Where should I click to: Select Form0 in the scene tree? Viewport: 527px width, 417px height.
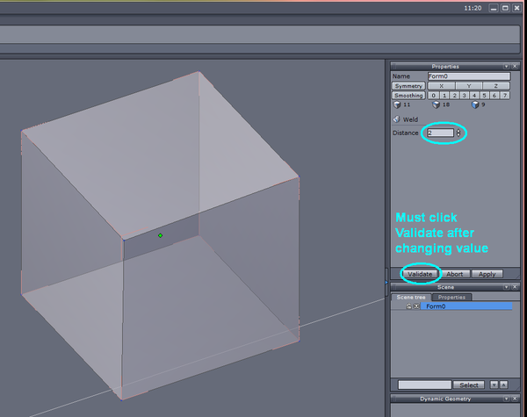[x=466, y=306]
